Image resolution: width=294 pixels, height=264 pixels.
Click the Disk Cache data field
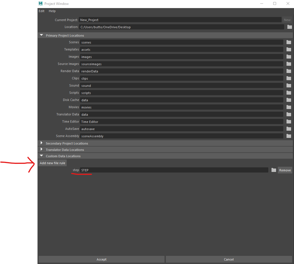tap(181, 100)
